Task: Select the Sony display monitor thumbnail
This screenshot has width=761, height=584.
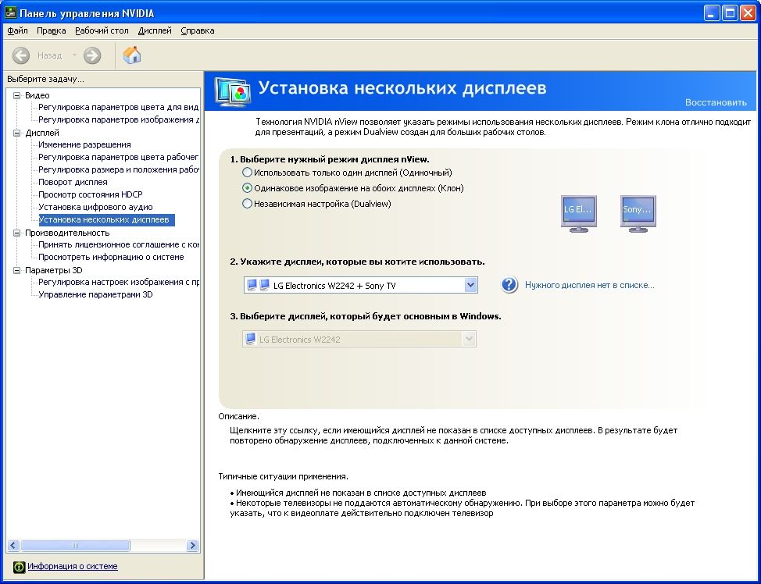Action: 638,212
